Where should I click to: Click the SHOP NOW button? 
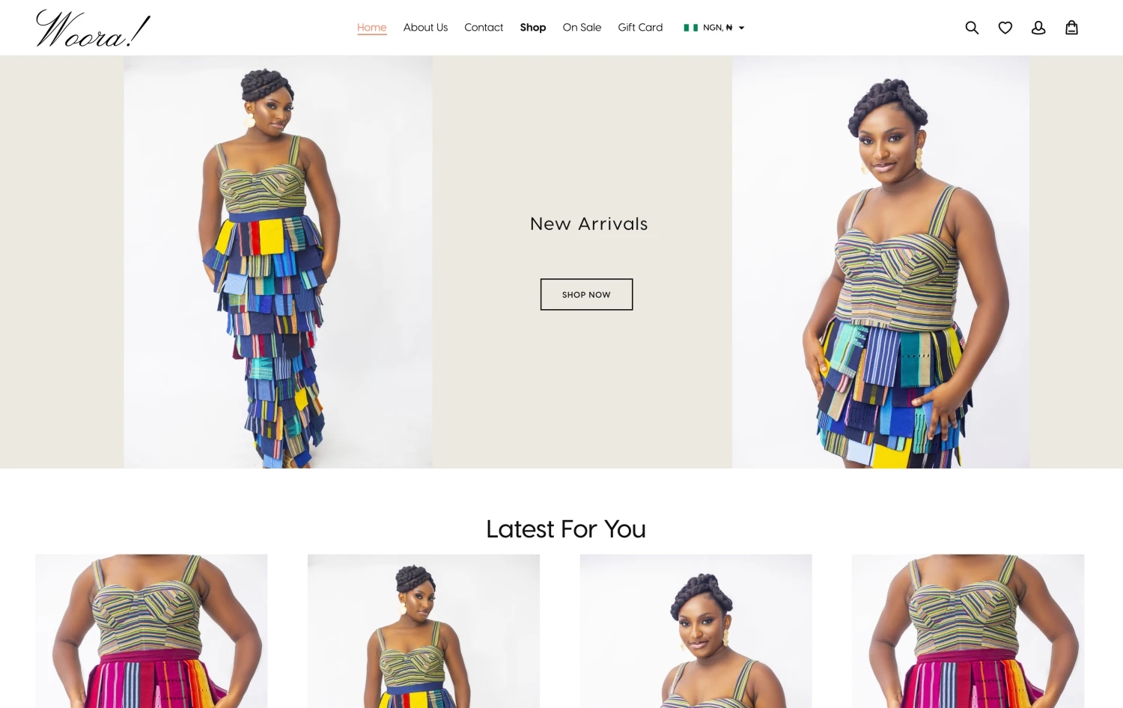click(586, 294)
